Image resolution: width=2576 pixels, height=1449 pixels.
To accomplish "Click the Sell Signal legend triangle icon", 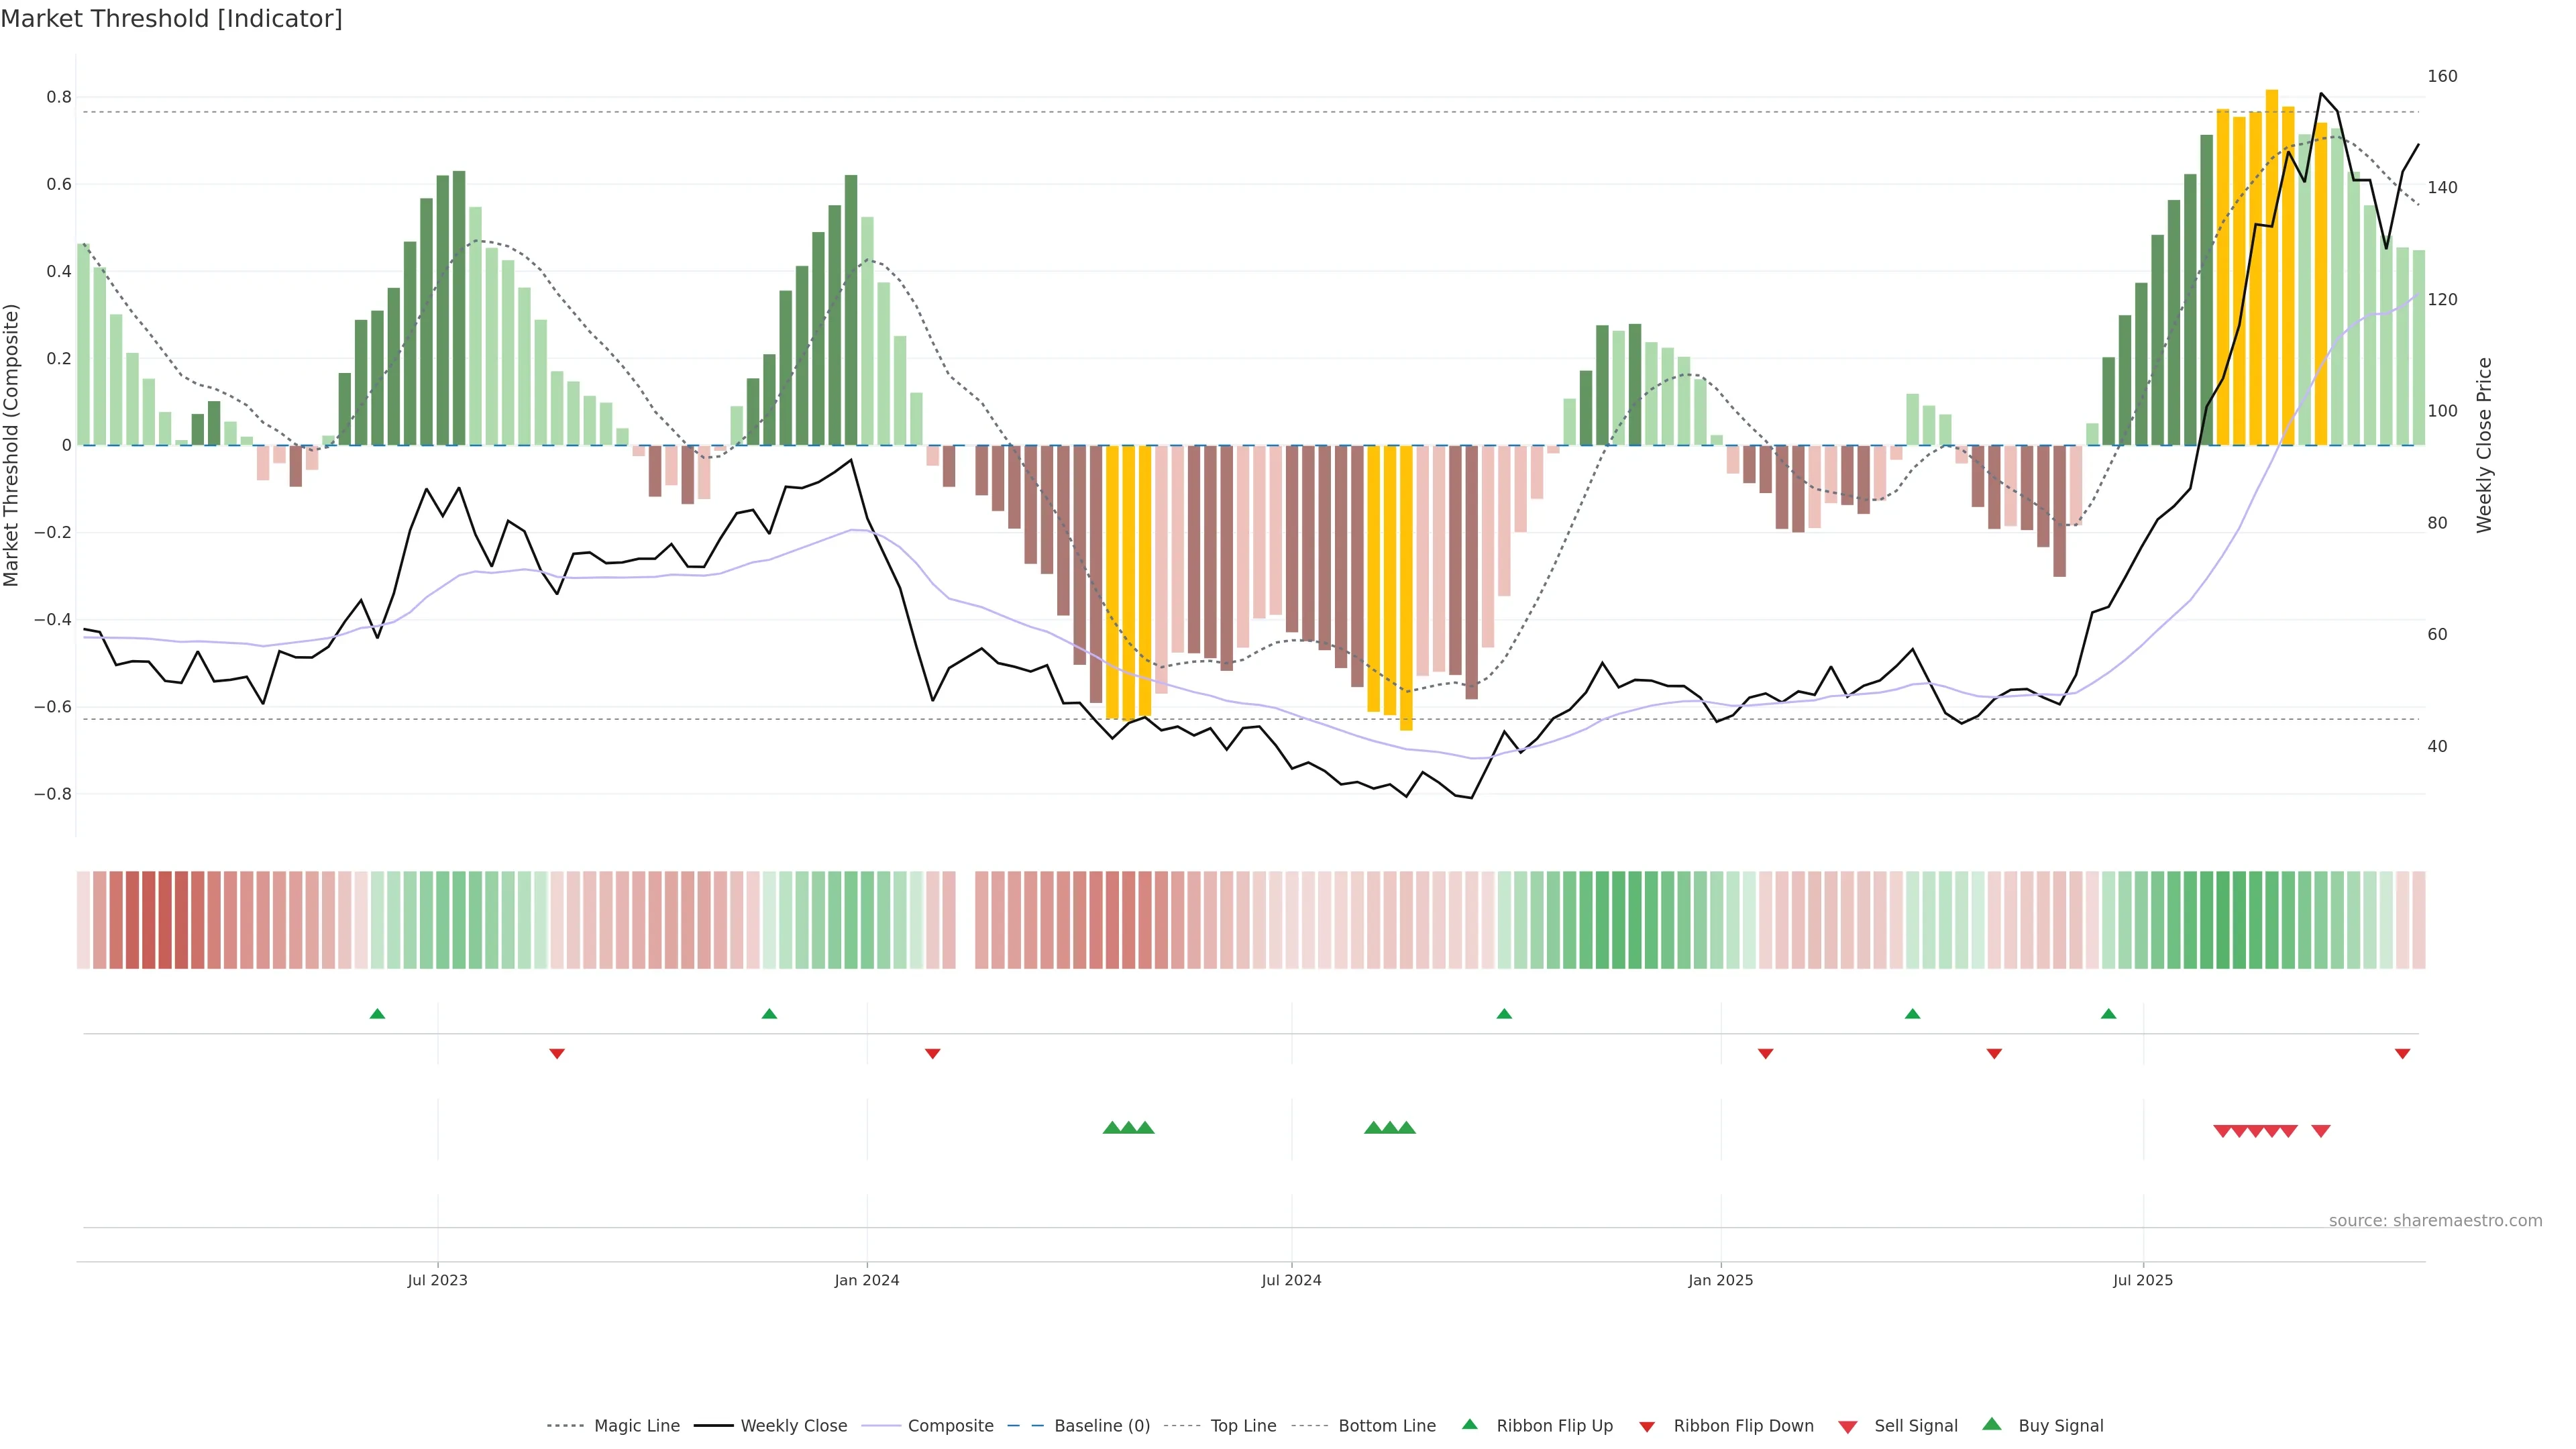I will pos(1848,1426).
